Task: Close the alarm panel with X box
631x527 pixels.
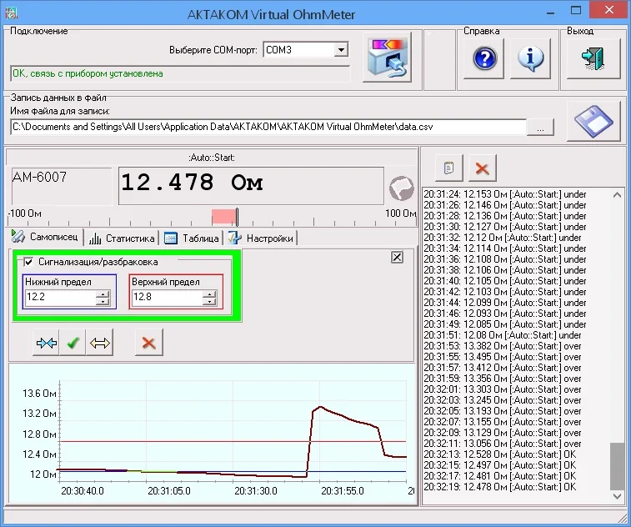Action: [x=397, y=257]
